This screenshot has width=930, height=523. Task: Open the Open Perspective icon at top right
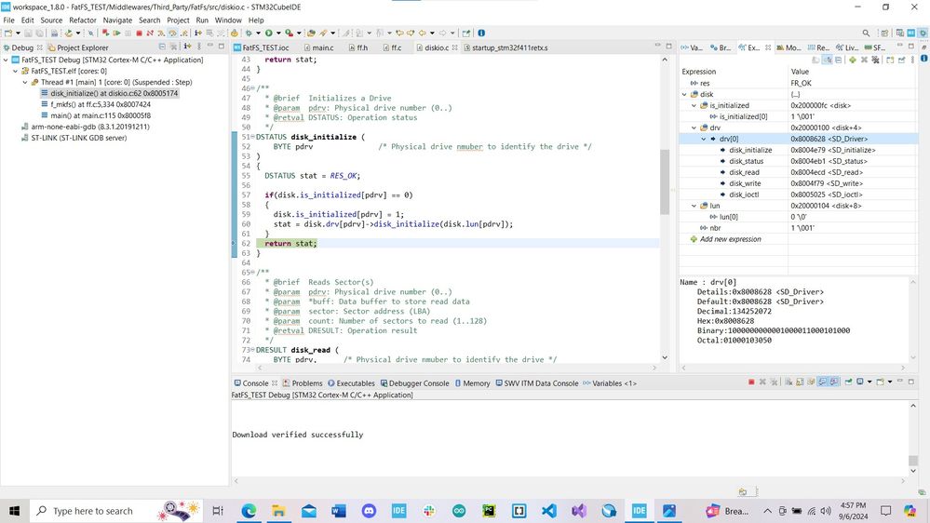884,34
